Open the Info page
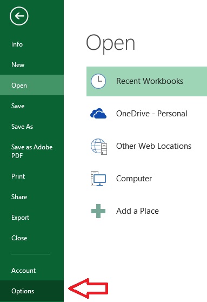 [x=17, y=44]
